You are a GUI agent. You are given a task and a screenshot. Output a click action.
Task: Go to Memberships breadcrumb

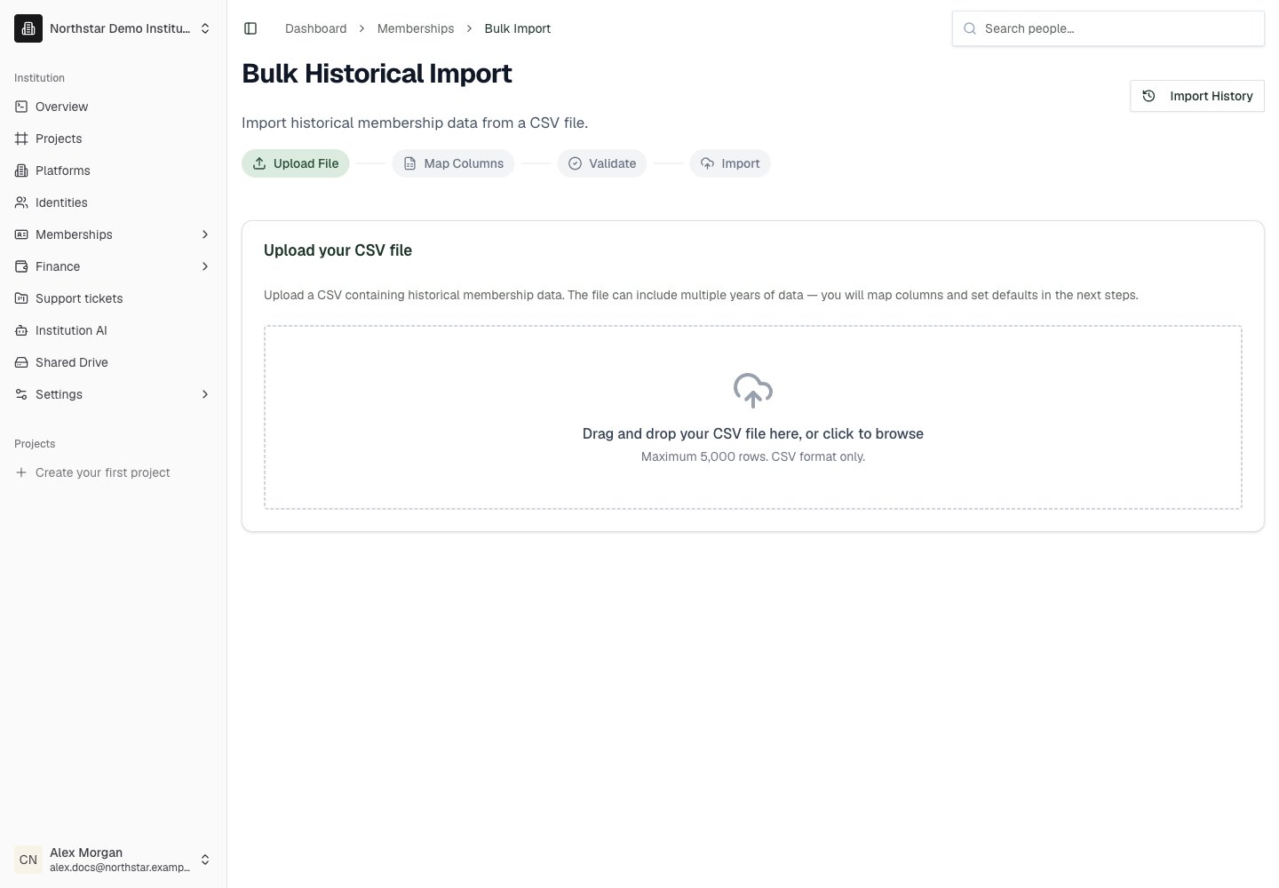[416, 28]
